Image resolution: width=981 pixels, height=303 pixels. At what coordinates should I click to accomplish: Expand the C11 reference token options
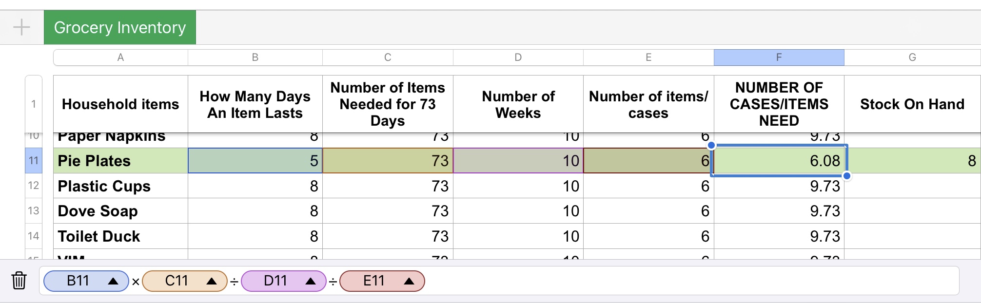[212, 281]
